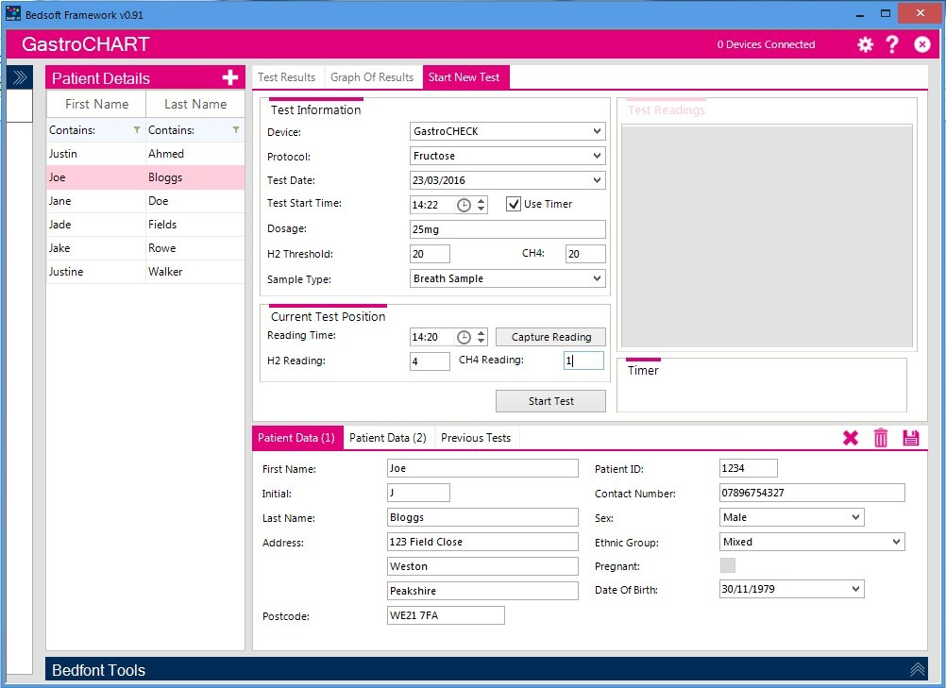
Task: Click the Initial input field
Action: coord(418,493)
